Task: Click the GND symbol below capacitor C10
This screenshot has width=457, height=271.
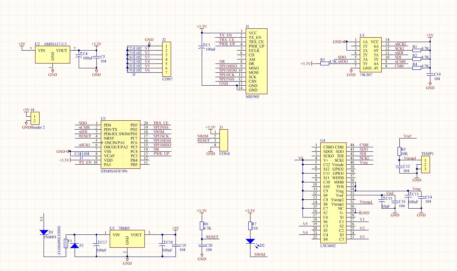Action: tap(430, 87)
